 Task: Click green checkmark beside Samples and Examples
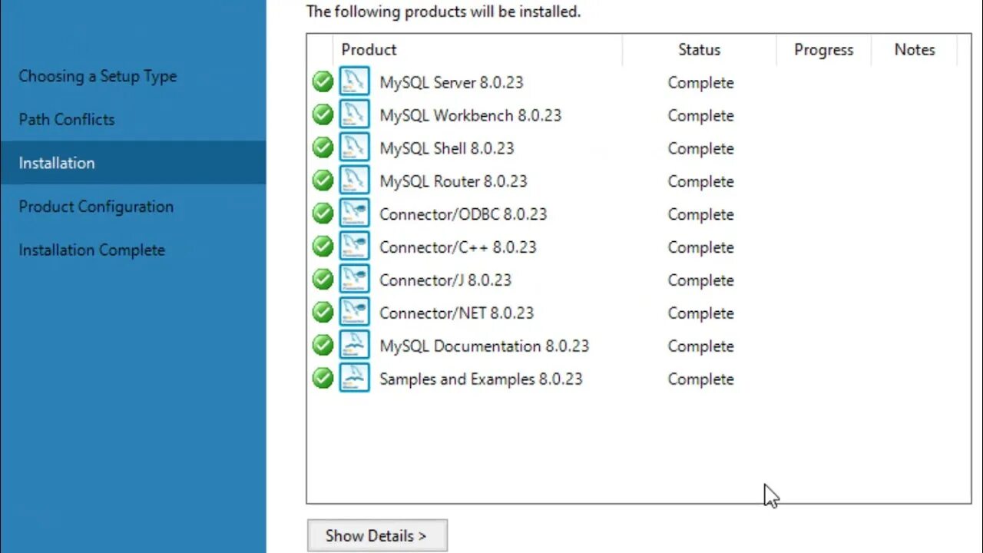tap(323, 379)
